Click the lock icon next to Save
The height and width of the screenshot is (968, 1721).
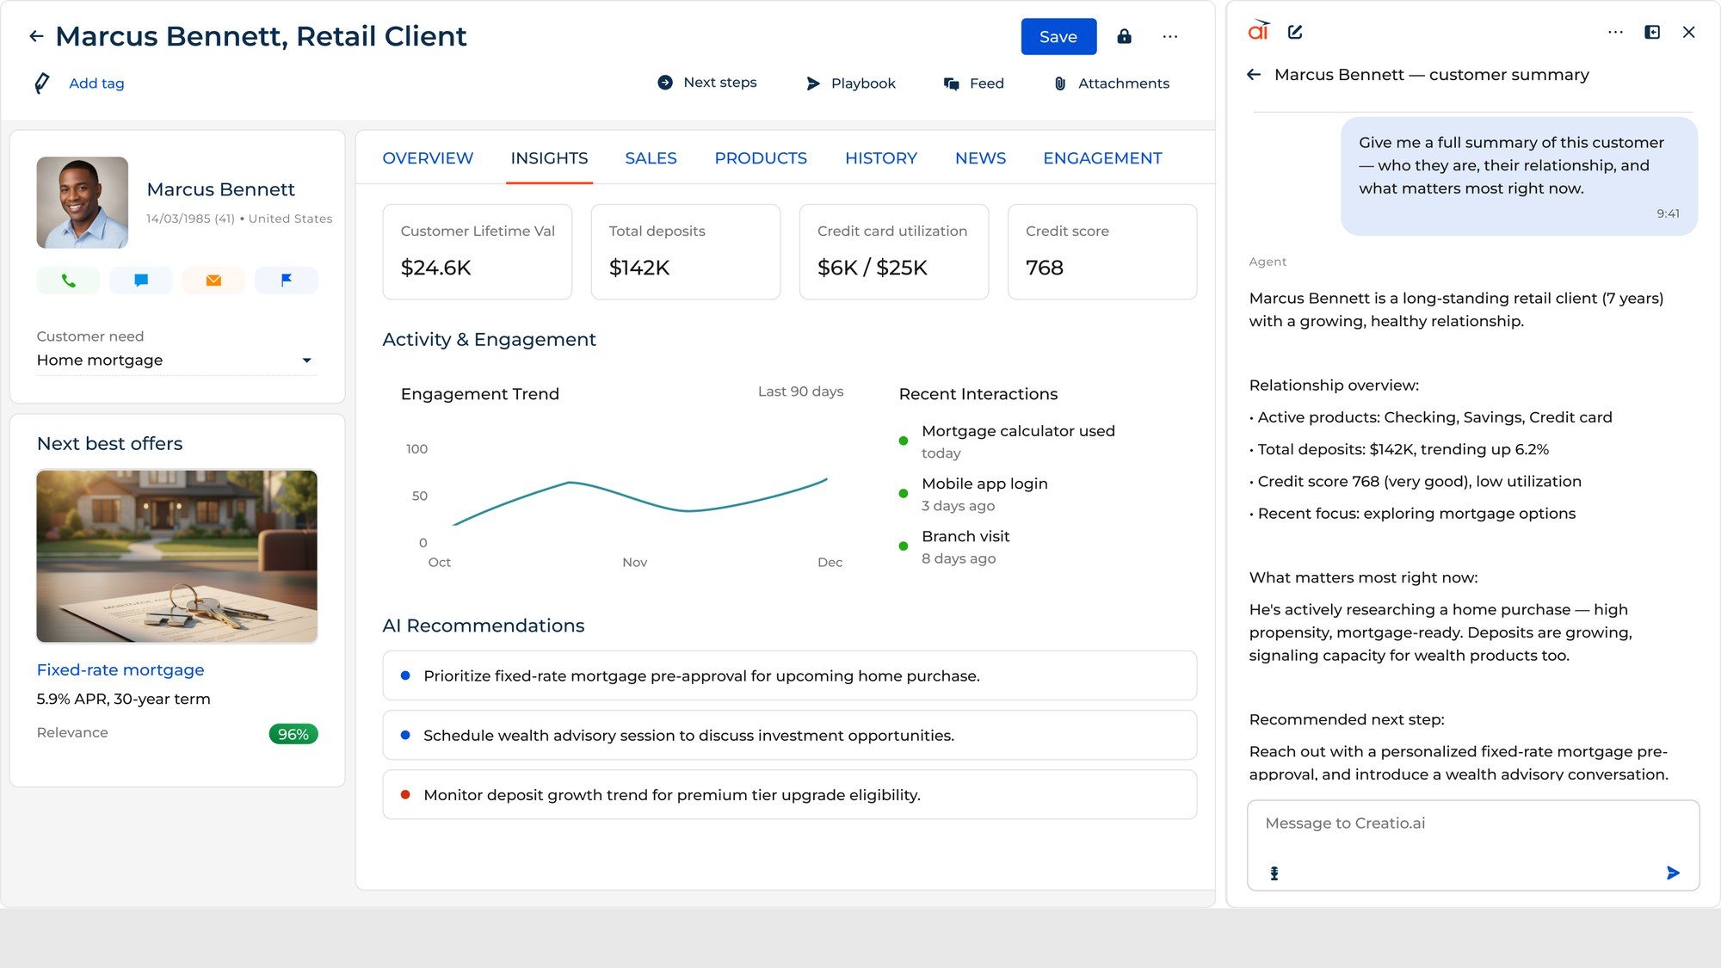1124,36
